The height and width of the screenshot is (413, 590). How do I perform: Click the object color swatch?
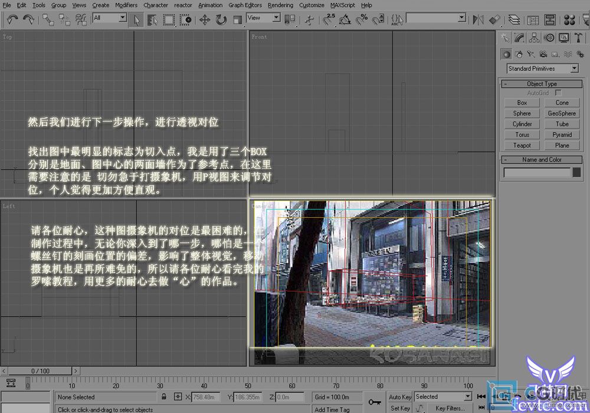click(576, 172)
